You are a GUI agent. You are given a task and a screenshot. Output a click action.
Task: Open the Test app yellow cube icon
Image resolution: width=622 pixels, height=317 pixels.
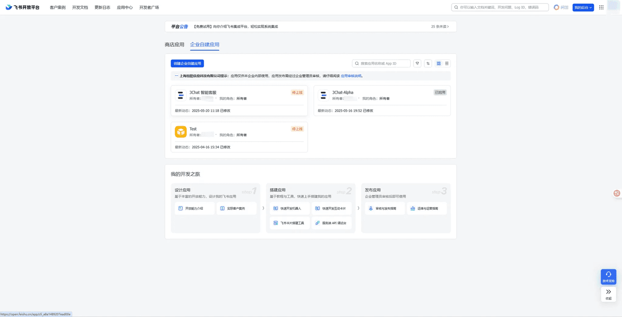tap(181, 132)
